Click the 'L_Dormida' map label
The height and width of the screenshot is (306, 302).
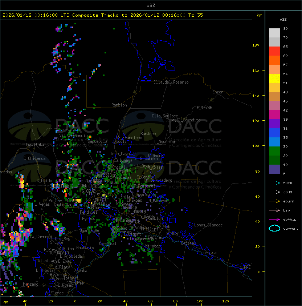tap(207, 253)
